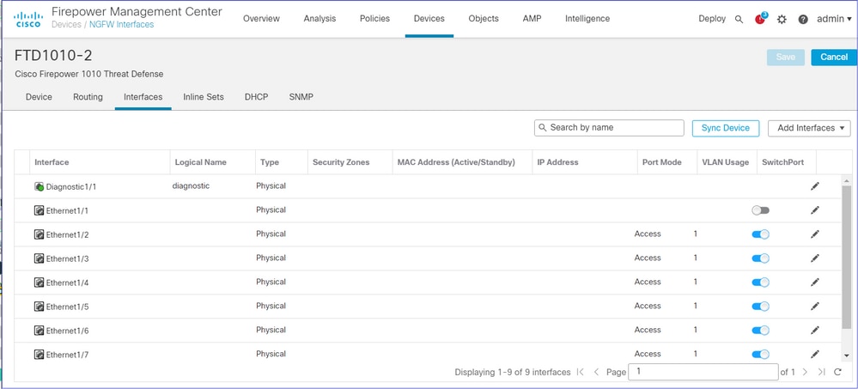The image size is (858, 389).
Task: Edit Ethernet1/5 using its pencil icon
Action: coord(815,307)
